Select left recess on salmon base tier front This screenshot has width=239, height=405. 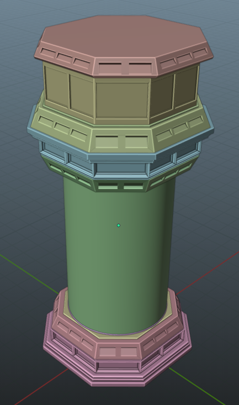point(108,352)
